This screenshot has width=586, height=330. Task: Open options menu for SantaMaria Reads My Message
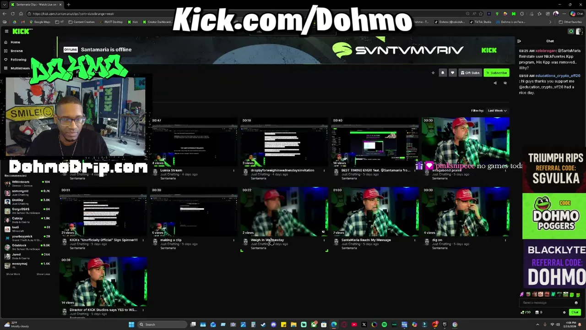point(415,240)
